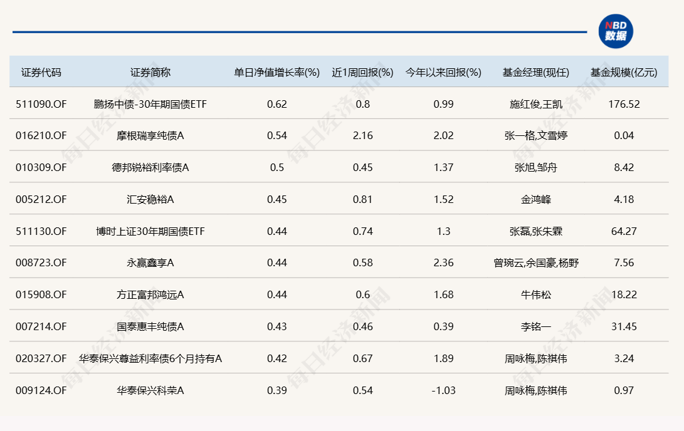
Task: Click negative return value -1.03
Action: pyautogui.click(x=443, y=390)
